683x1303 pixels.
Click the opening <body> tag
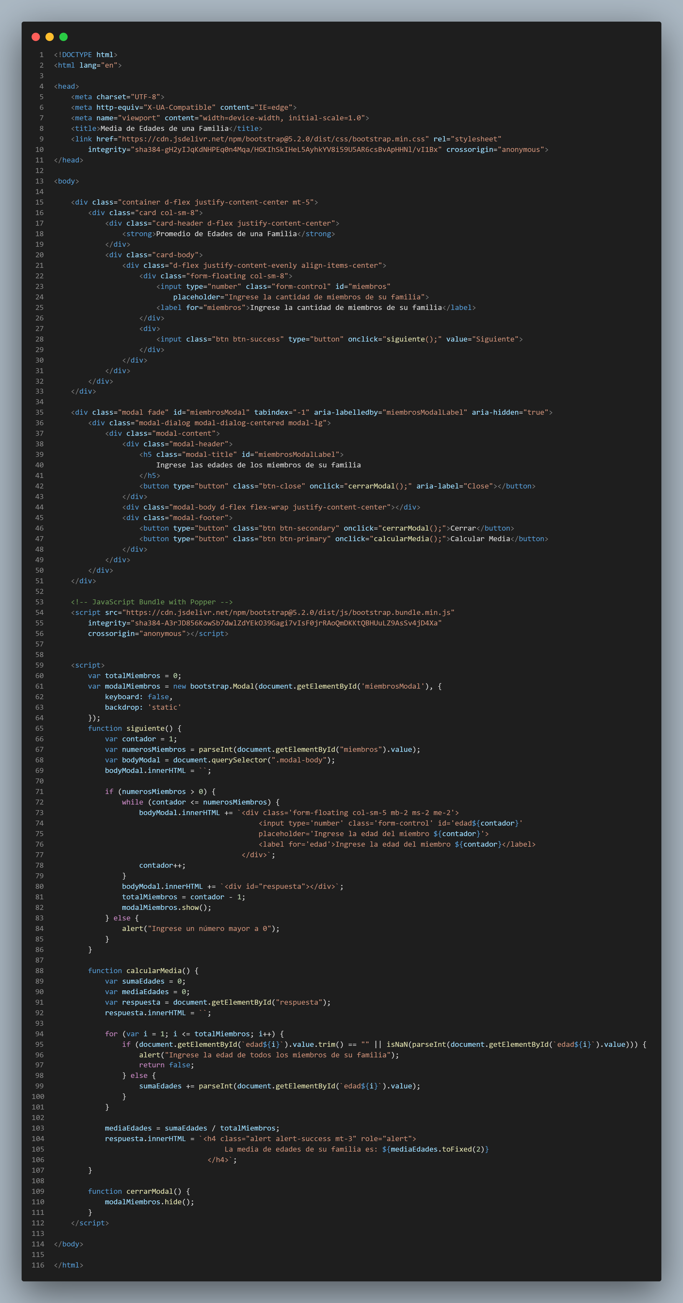tap(66, 181)
